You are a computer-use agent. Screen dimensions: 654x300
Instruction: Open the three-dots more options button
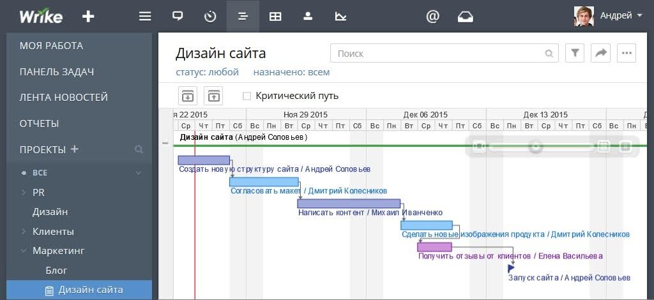[x=627, y=54]
